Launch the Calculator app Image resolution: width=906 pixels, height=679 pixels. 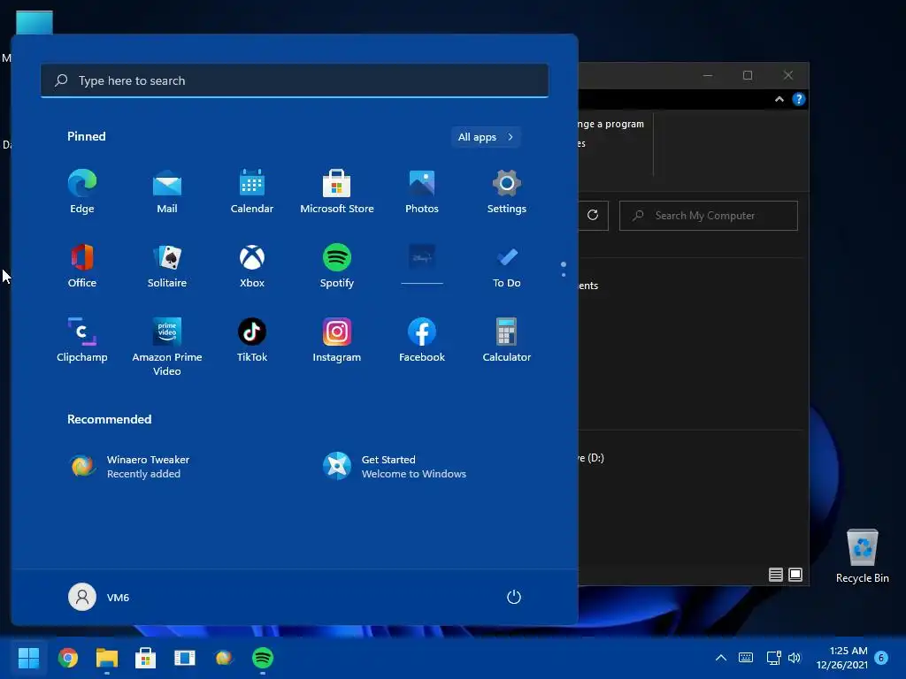(x=507, y=340)
